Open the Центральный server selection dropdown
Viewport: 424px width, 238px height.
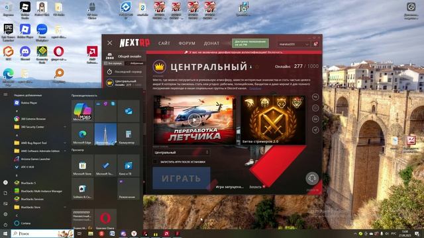181,153
